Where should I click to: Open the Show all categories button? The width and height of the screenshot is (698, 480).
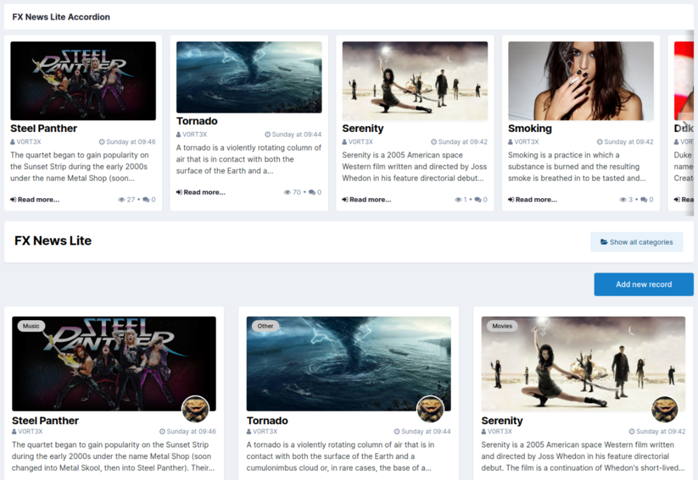636,242
